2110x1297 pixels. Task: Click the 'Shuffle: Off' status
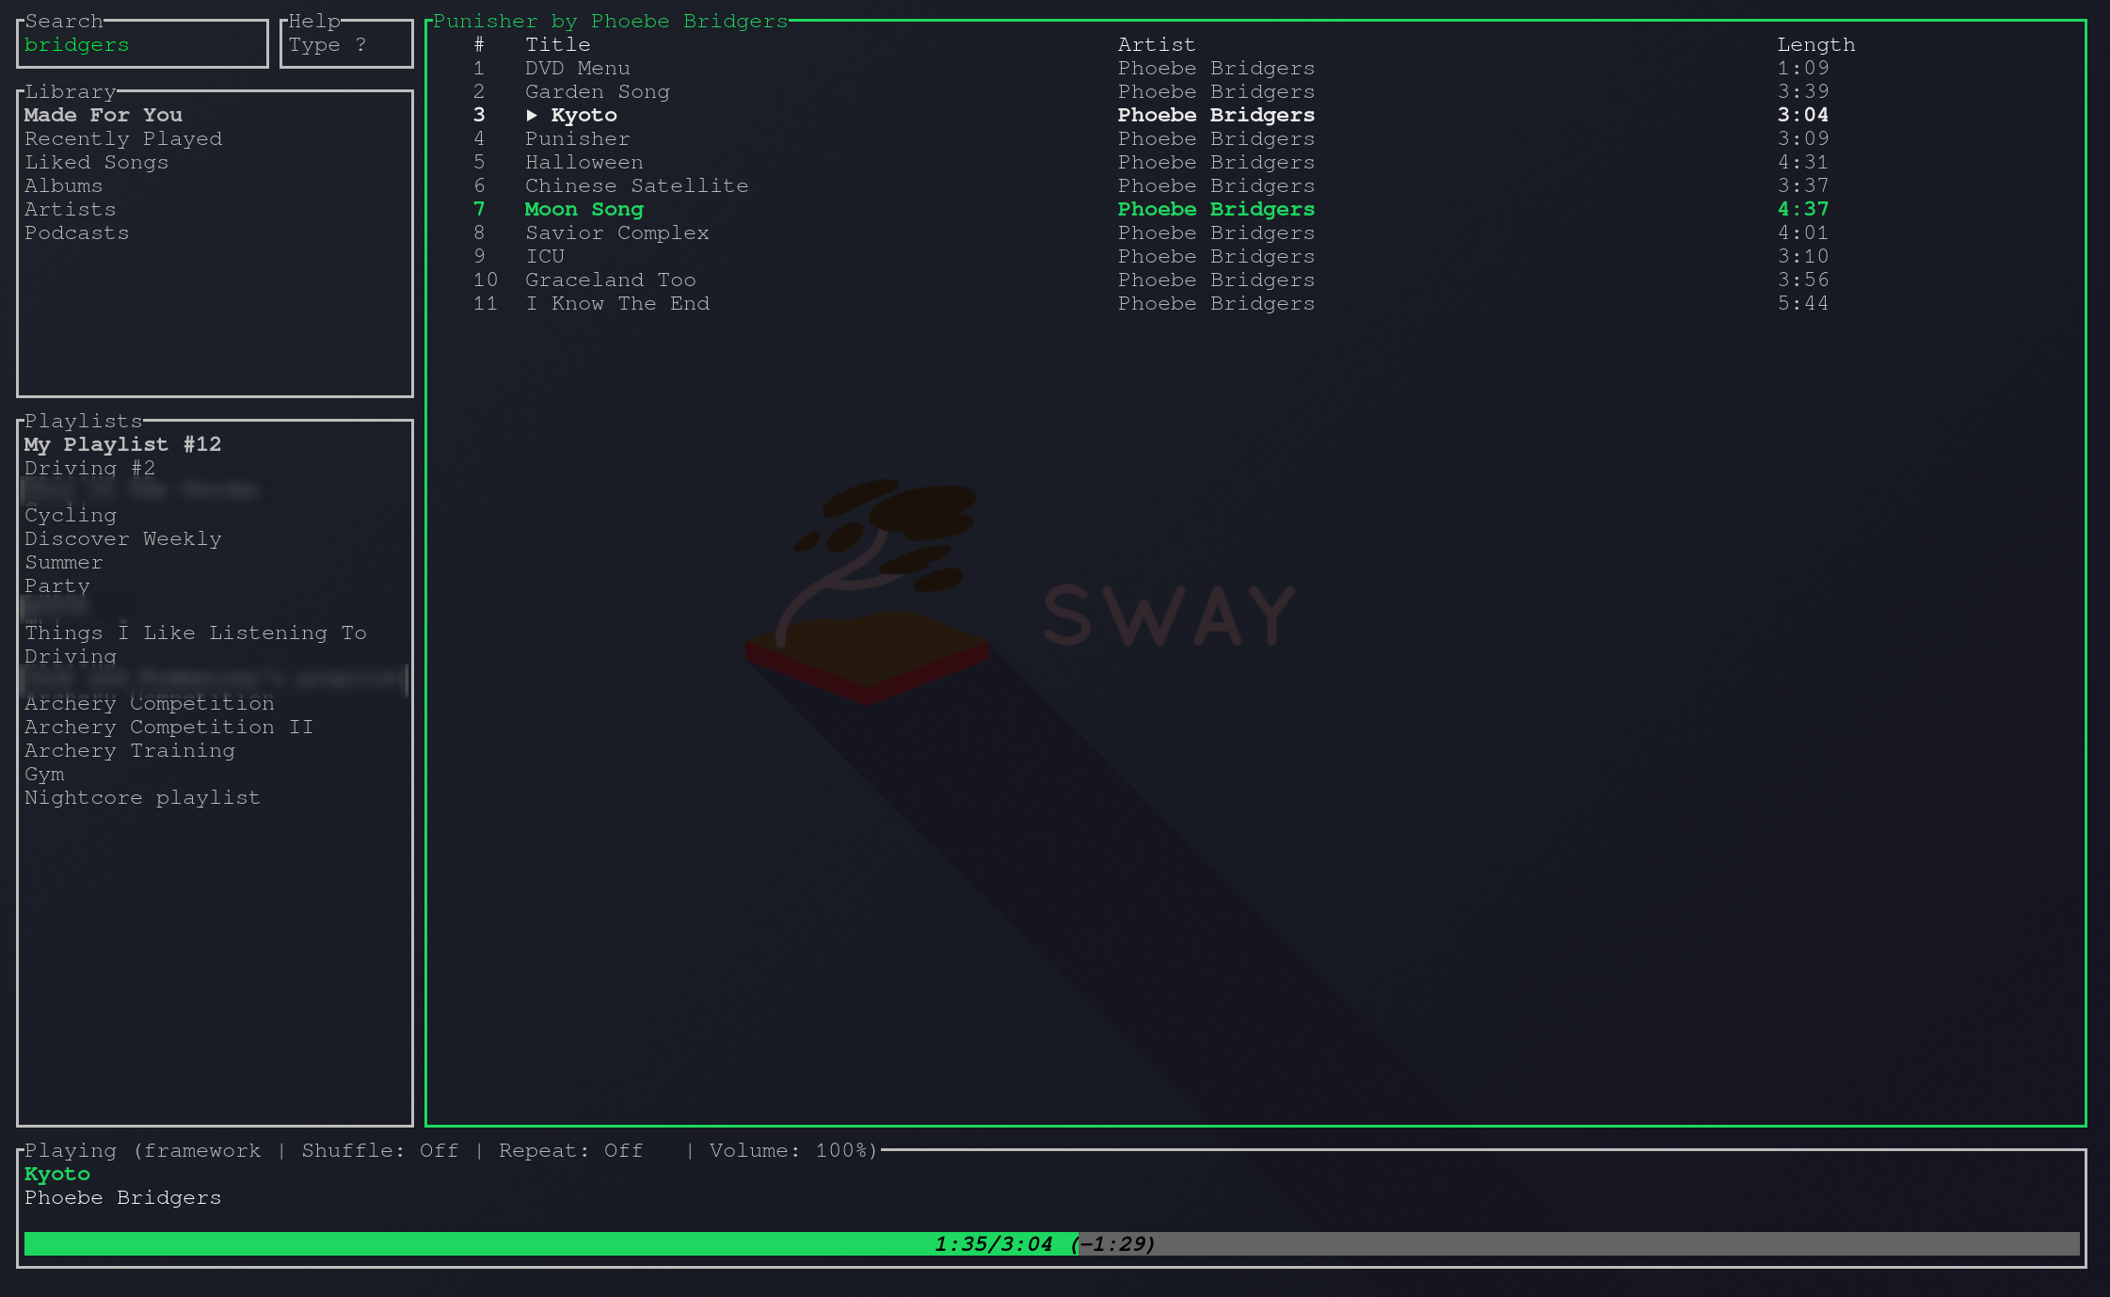tap(380, 1150)
